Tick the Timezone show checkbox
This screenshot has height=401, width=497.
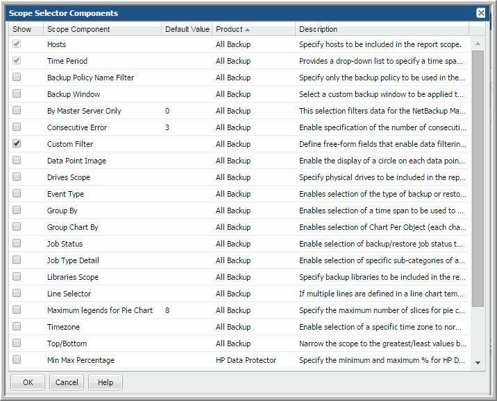pyautogui.click(x=17, y=327)
